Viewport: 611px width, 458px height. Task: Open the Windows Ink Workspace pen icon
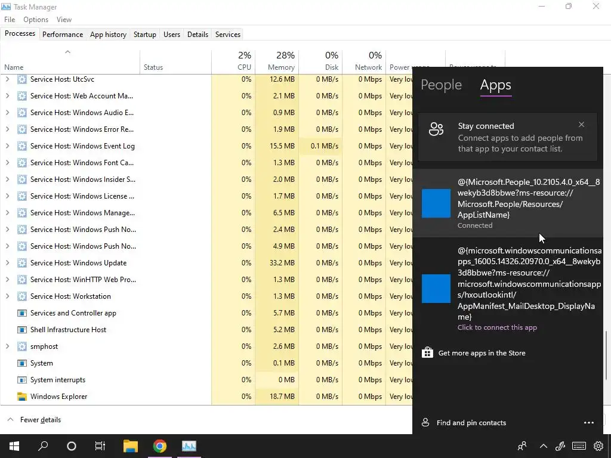tap(560, 446)
